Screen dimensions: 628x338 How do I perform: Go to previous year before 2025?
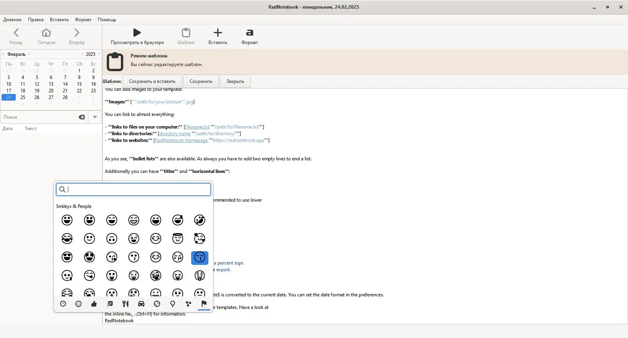coord(82,54)
